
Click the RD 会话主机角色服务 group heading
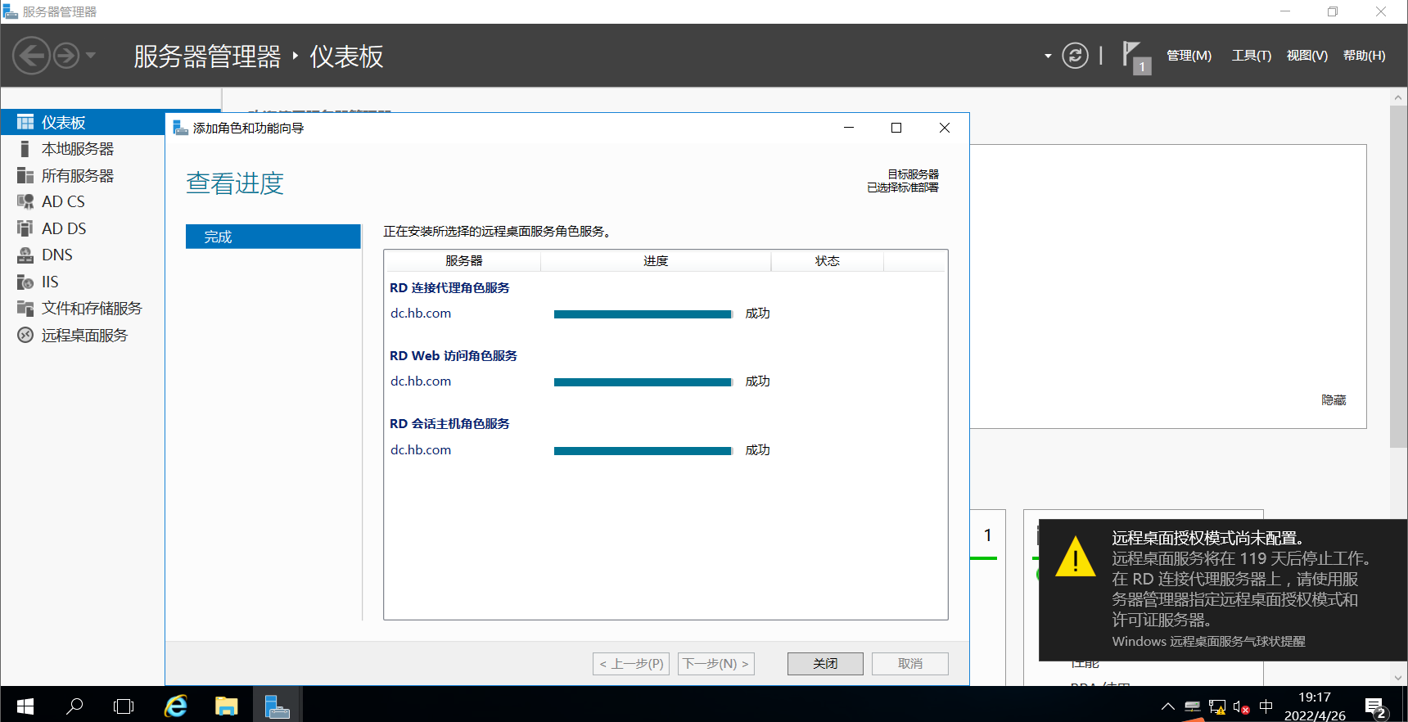(x=449, y=424)
